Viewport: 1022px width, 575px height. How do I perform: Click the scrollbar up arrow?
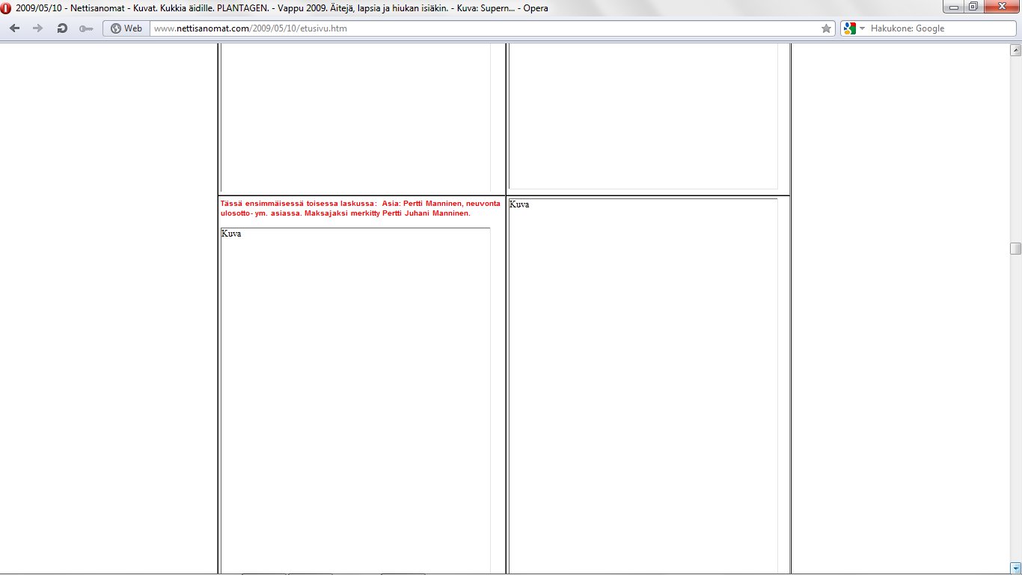tap(1015, 50)
